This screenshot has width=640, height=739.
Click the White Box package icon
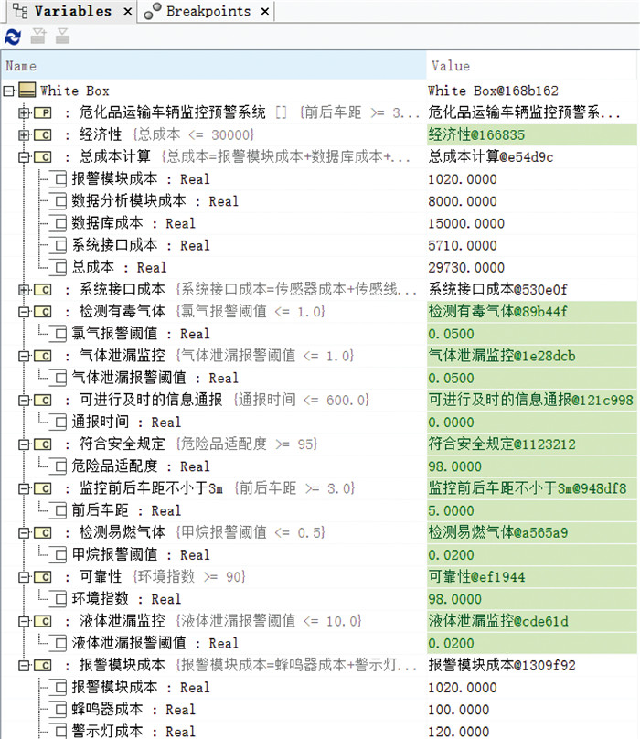click(x=27, y=90)
